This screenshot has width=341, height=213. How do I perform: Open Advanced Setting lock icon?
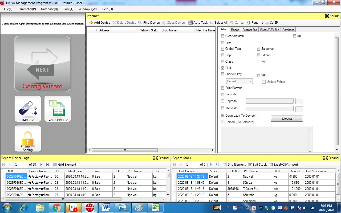tap(28, 138)
